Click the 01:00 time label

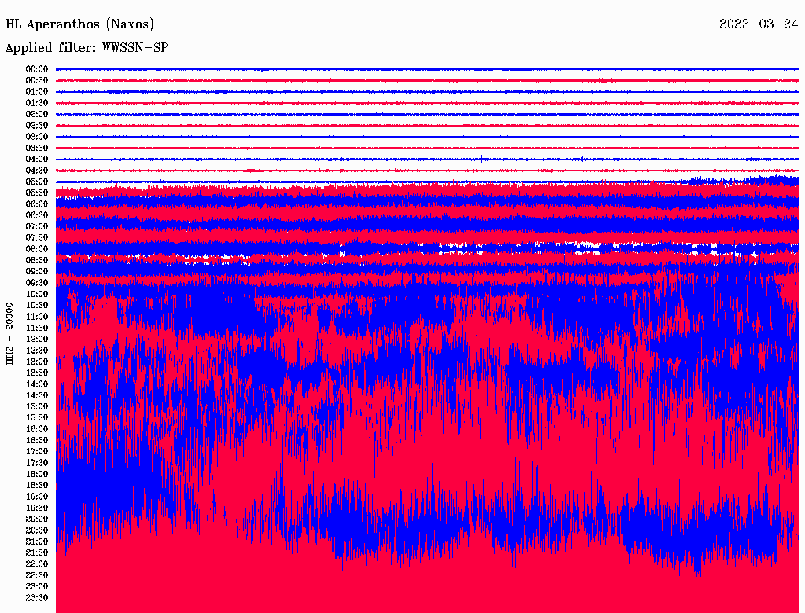(37, 91)
